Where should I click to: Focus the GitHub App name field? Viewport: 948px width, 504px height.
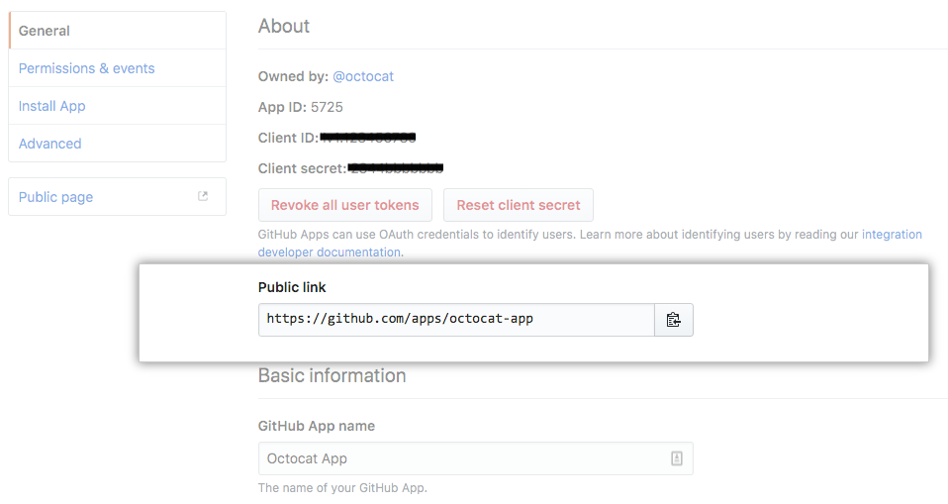click(465, 458)
